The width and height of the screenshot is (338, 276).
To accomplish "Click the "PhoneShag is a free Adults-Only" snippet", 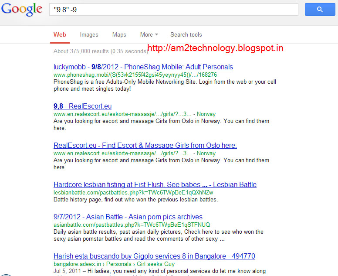I will click(x=165, y=85).
